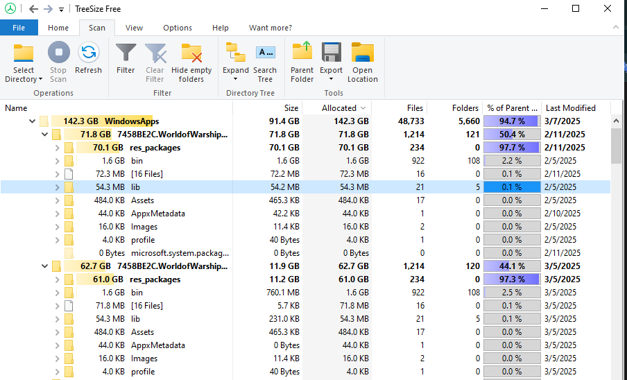Image resolution: width=627 pixels, height=380 pixels.
Task: Click the 94.7 % parent bar
Action: pyautogui.click(x=512, y=121)
